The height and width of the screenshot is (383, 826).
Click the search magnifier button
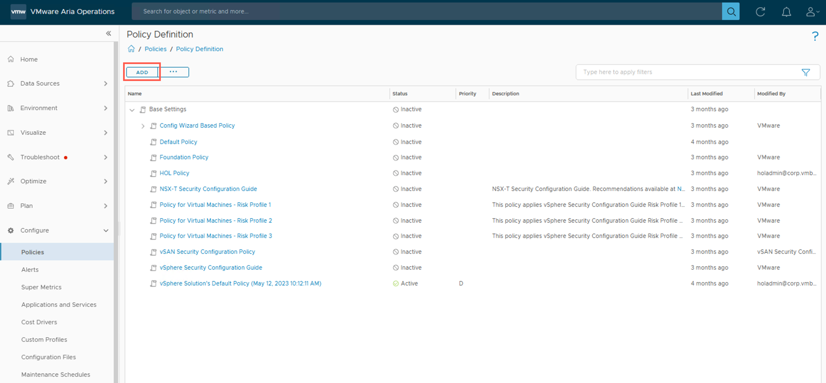point(731,11)
